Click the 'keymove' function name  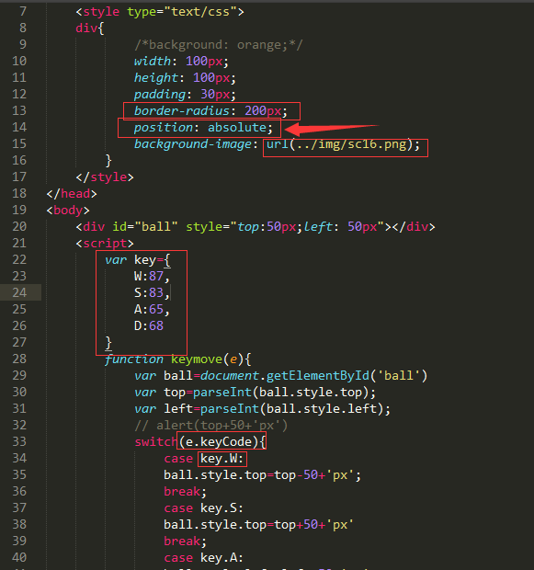point(197,359)
